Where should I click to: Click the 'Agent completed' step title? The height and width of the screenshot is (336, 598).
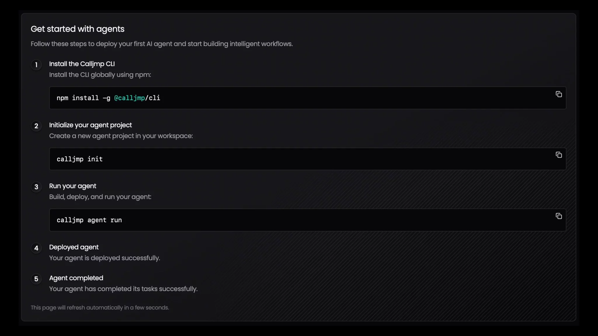pyautogui.click(x=76, y=278)
